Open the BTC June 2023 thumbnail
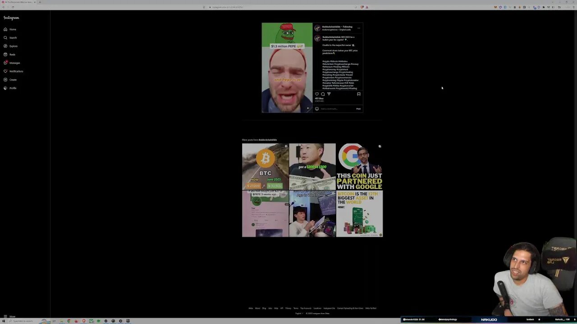 coord(265,166)
